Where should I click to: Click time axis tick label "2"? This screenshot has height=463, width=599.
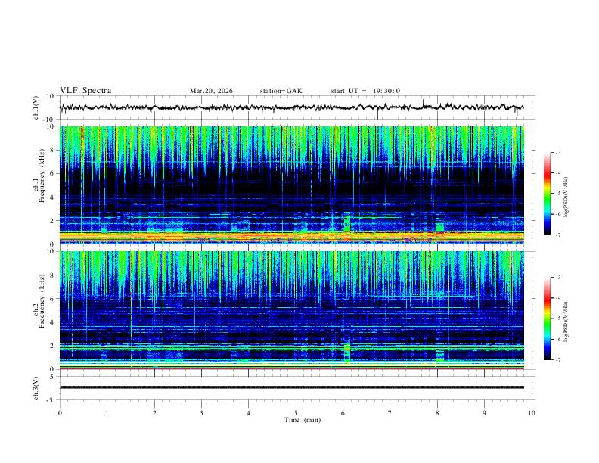click(x=154, y=413)
